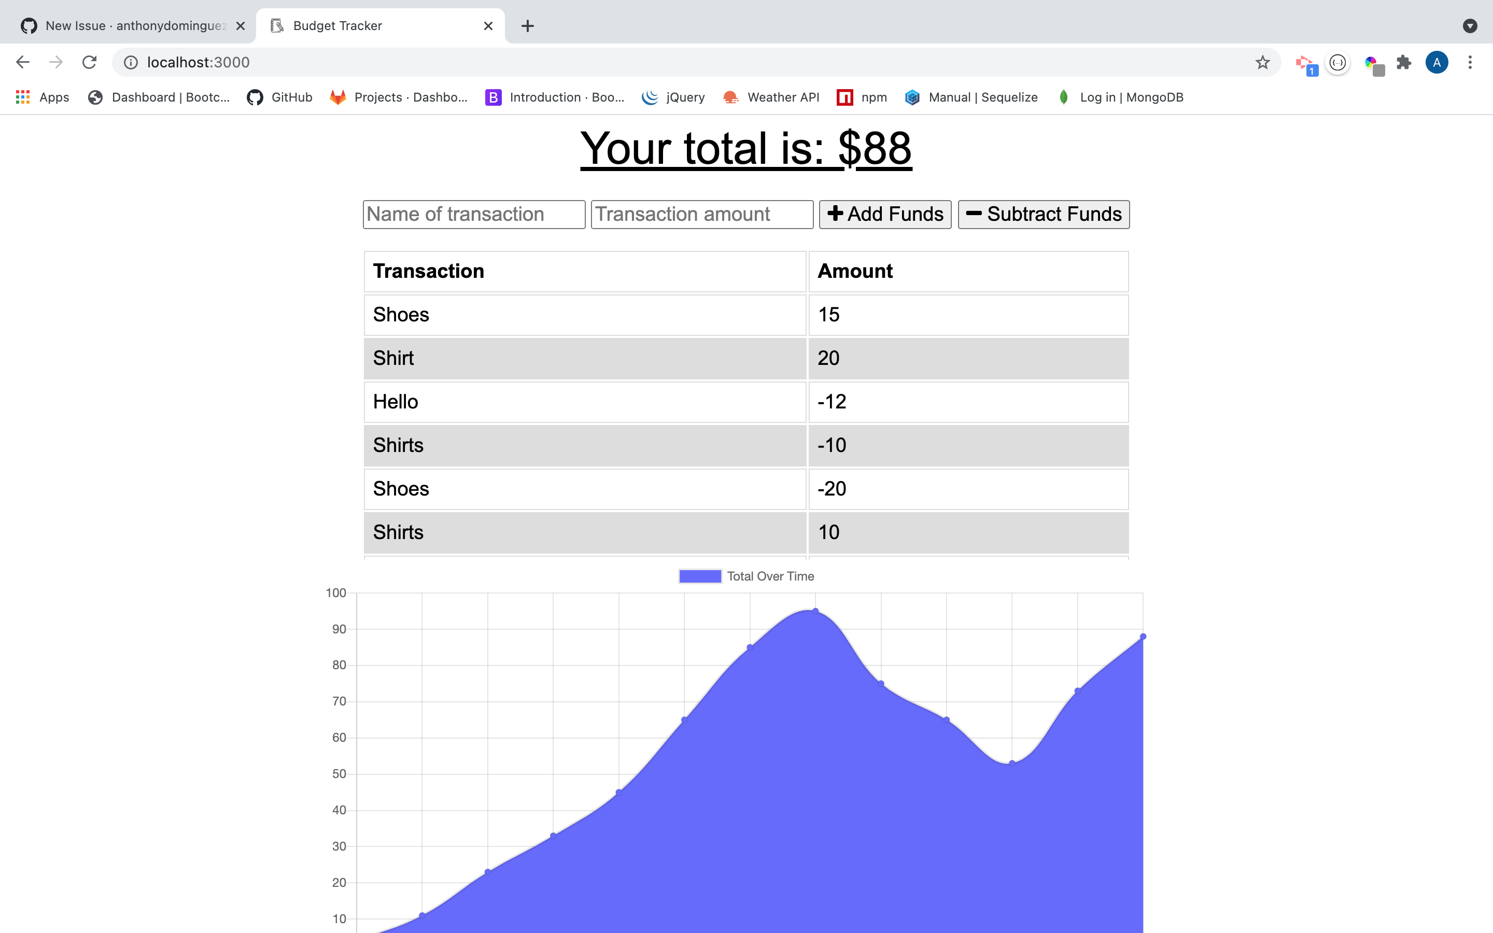Reload the Budget Tracker page

coord(90,62)
